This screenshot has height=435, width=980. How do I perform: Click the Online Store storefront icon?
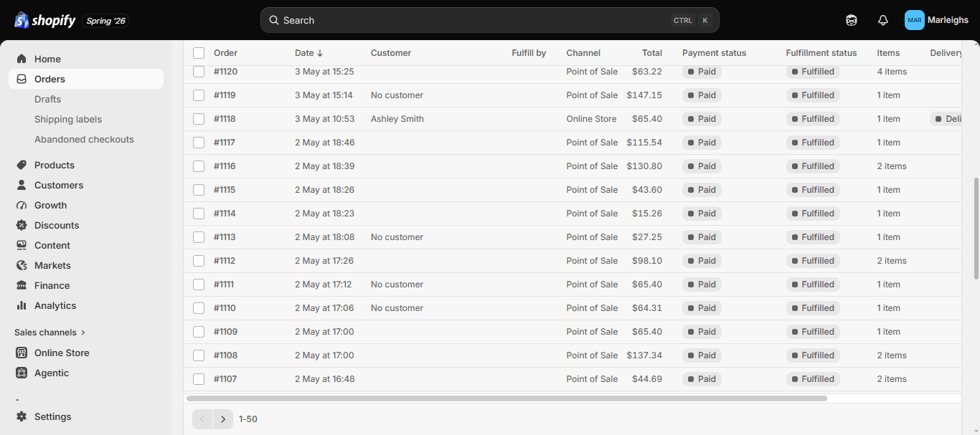point(22,353)
